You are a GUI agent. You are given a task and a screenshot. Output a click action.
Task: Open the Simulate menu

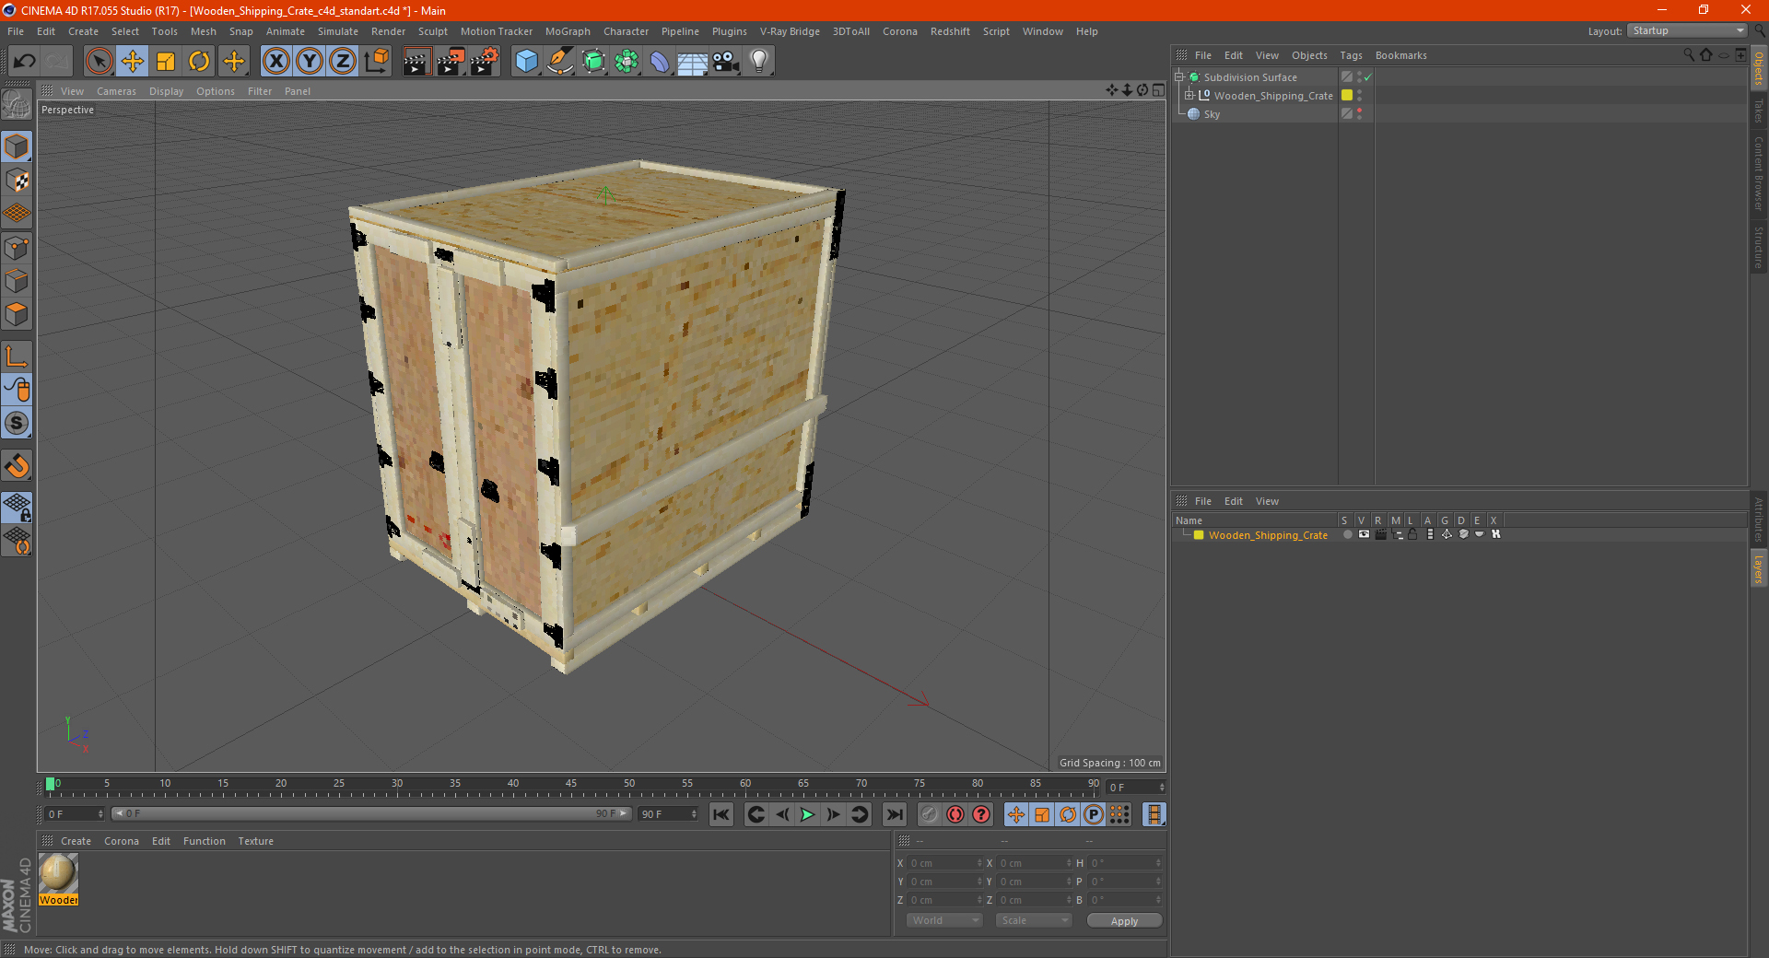click(338, 31)
